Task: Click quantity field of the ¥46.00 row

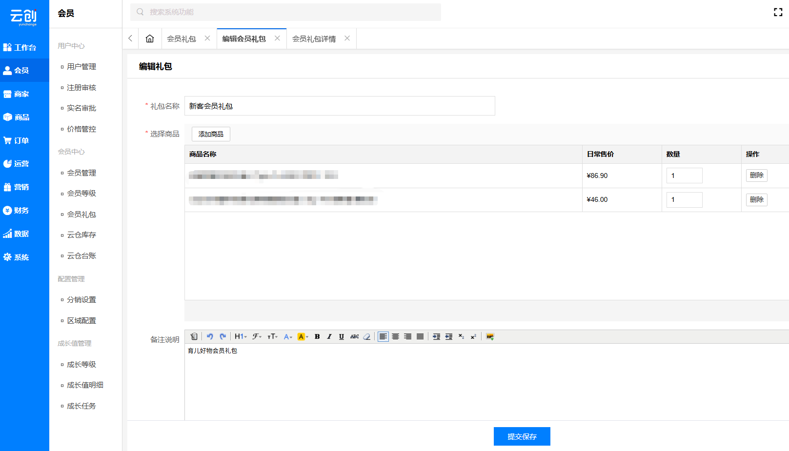Action: 684,200
